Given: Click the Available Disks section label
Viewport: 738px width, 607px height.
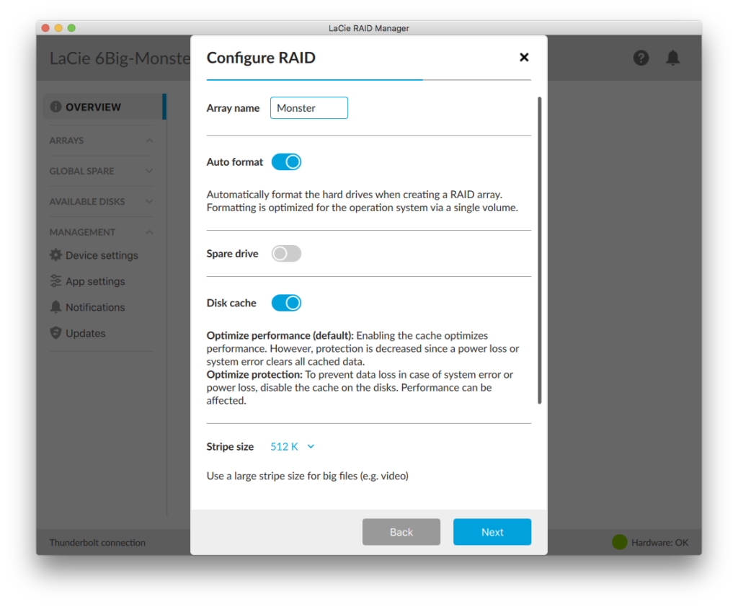Looking at the screenshot, I should point(87,202).
